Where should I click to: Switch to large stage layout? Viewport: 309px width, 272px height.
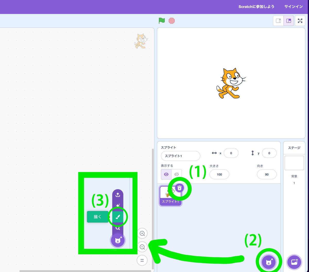(289, 21)
